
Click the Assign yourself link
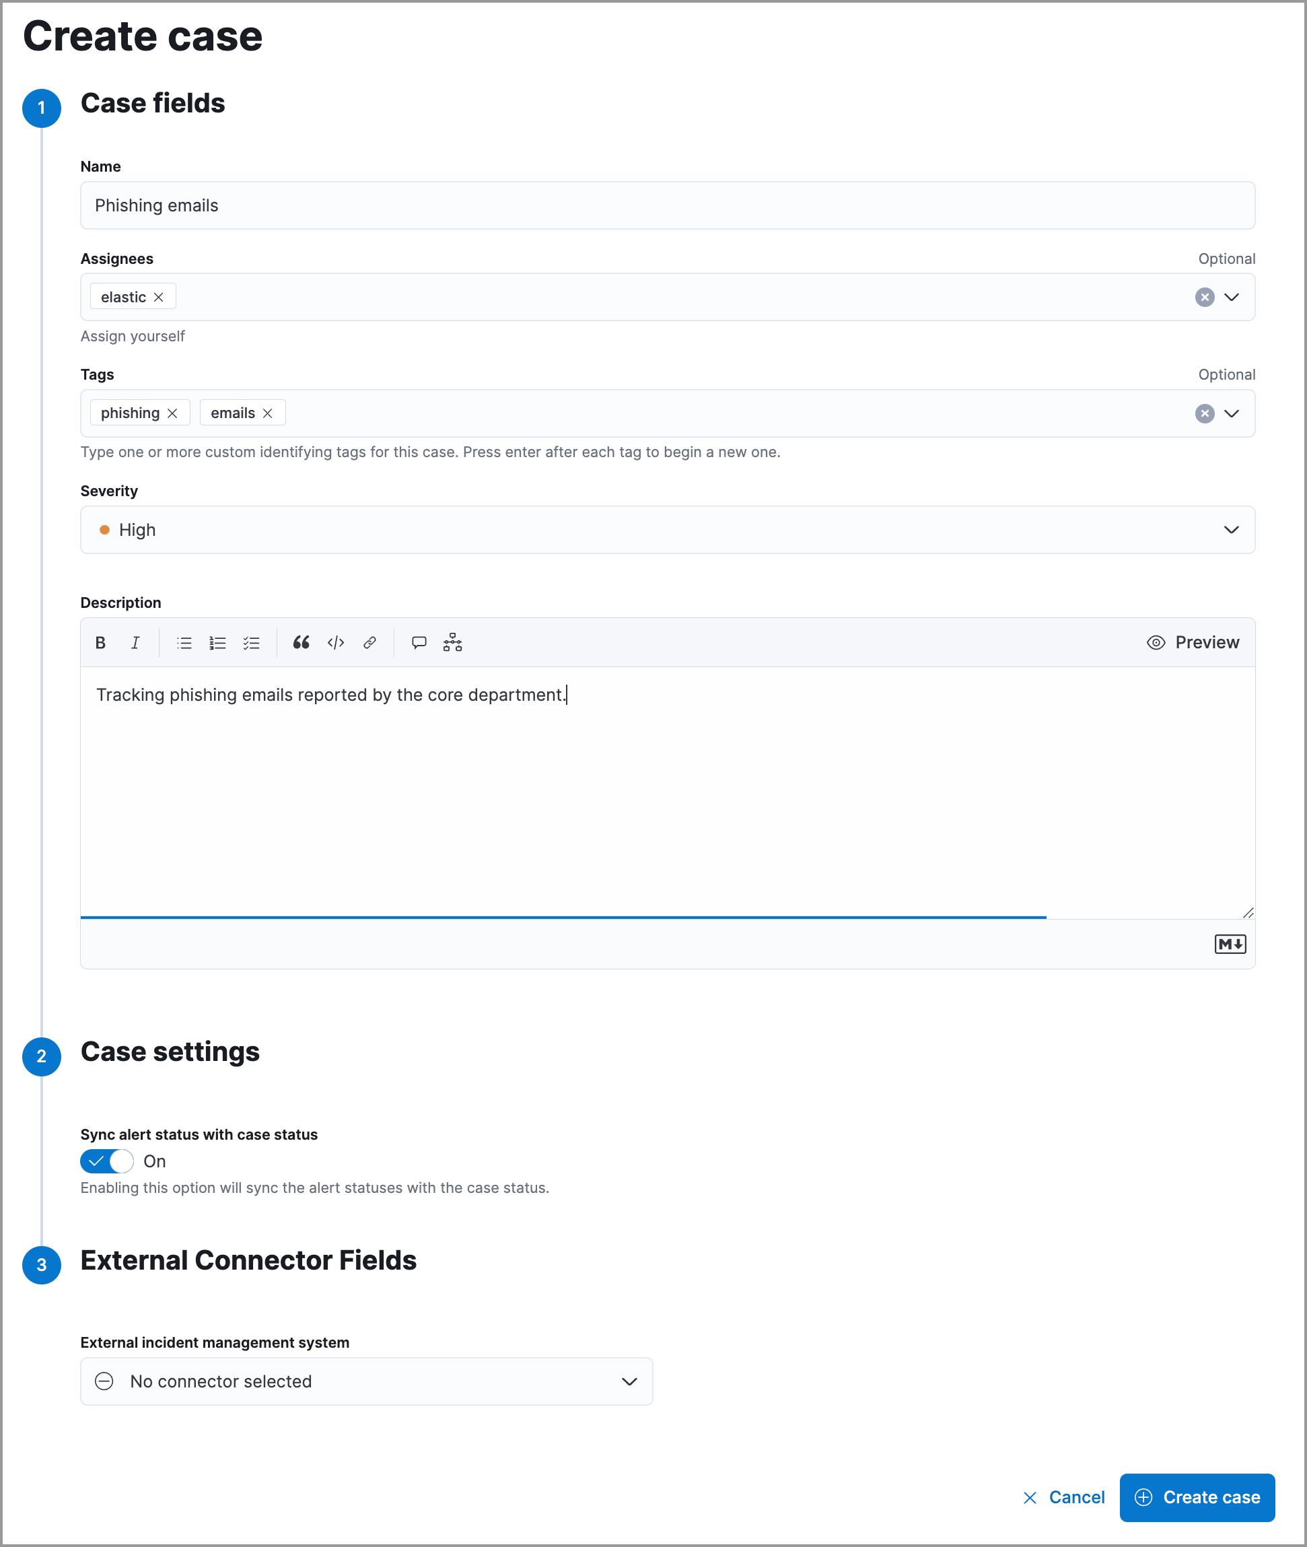click(x=133, y=336)
